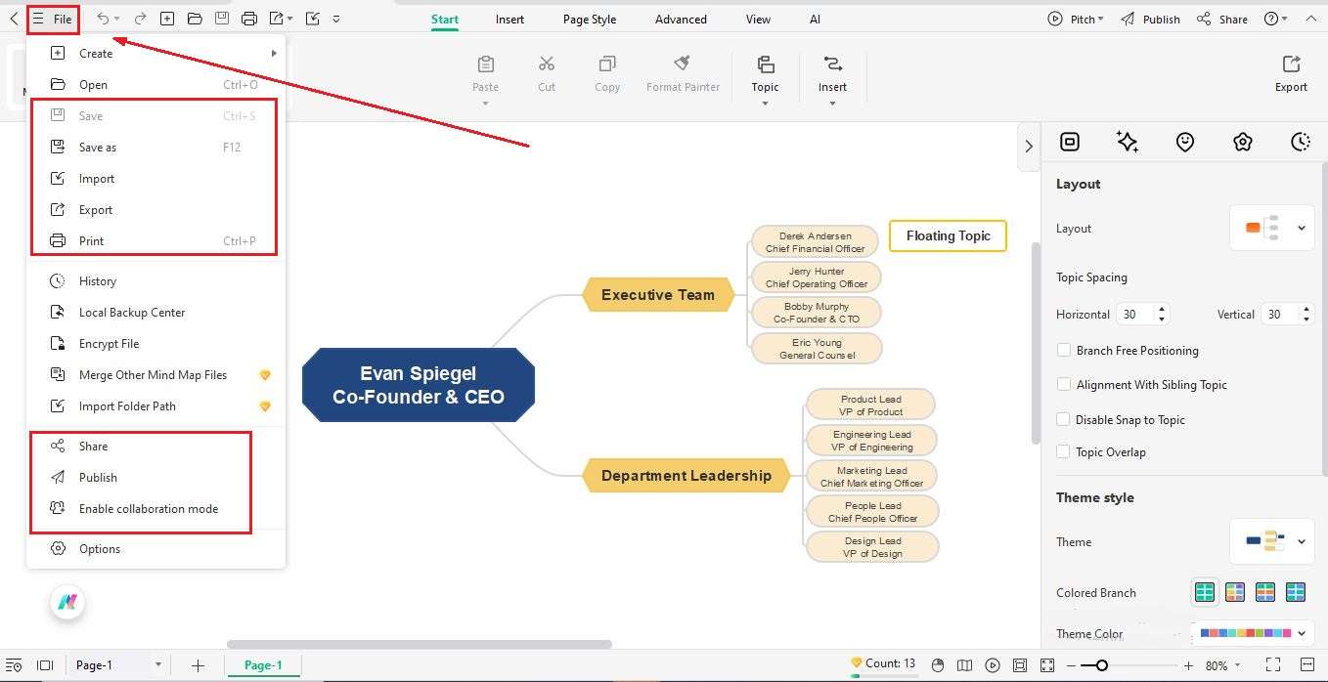Click the import icon in quick access bar
The width and height of the screenshot is (1328, 682).
pyautogui.click(x=312, y=19)
